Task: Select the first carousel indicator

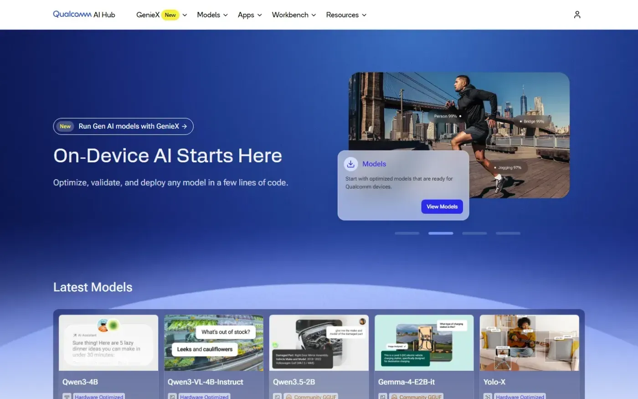Action: (407, 233)
